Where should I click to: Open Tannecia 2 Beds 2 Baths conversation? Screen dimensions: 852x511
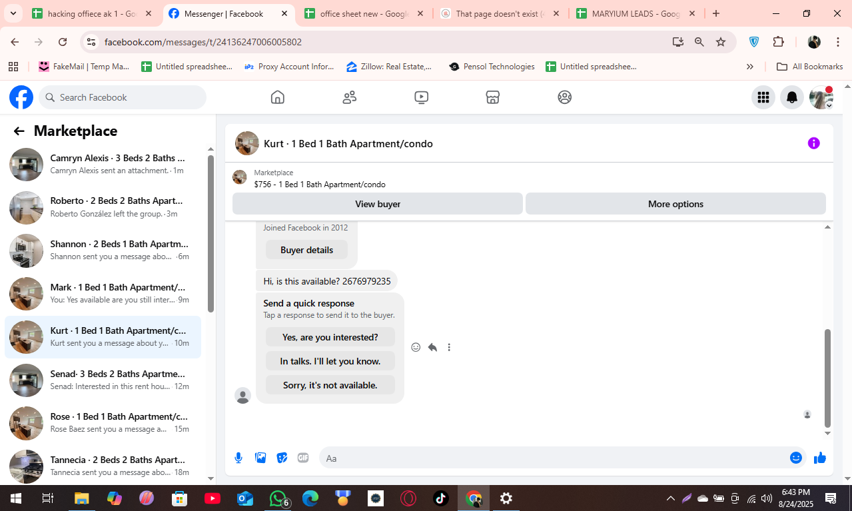(103, 466)
